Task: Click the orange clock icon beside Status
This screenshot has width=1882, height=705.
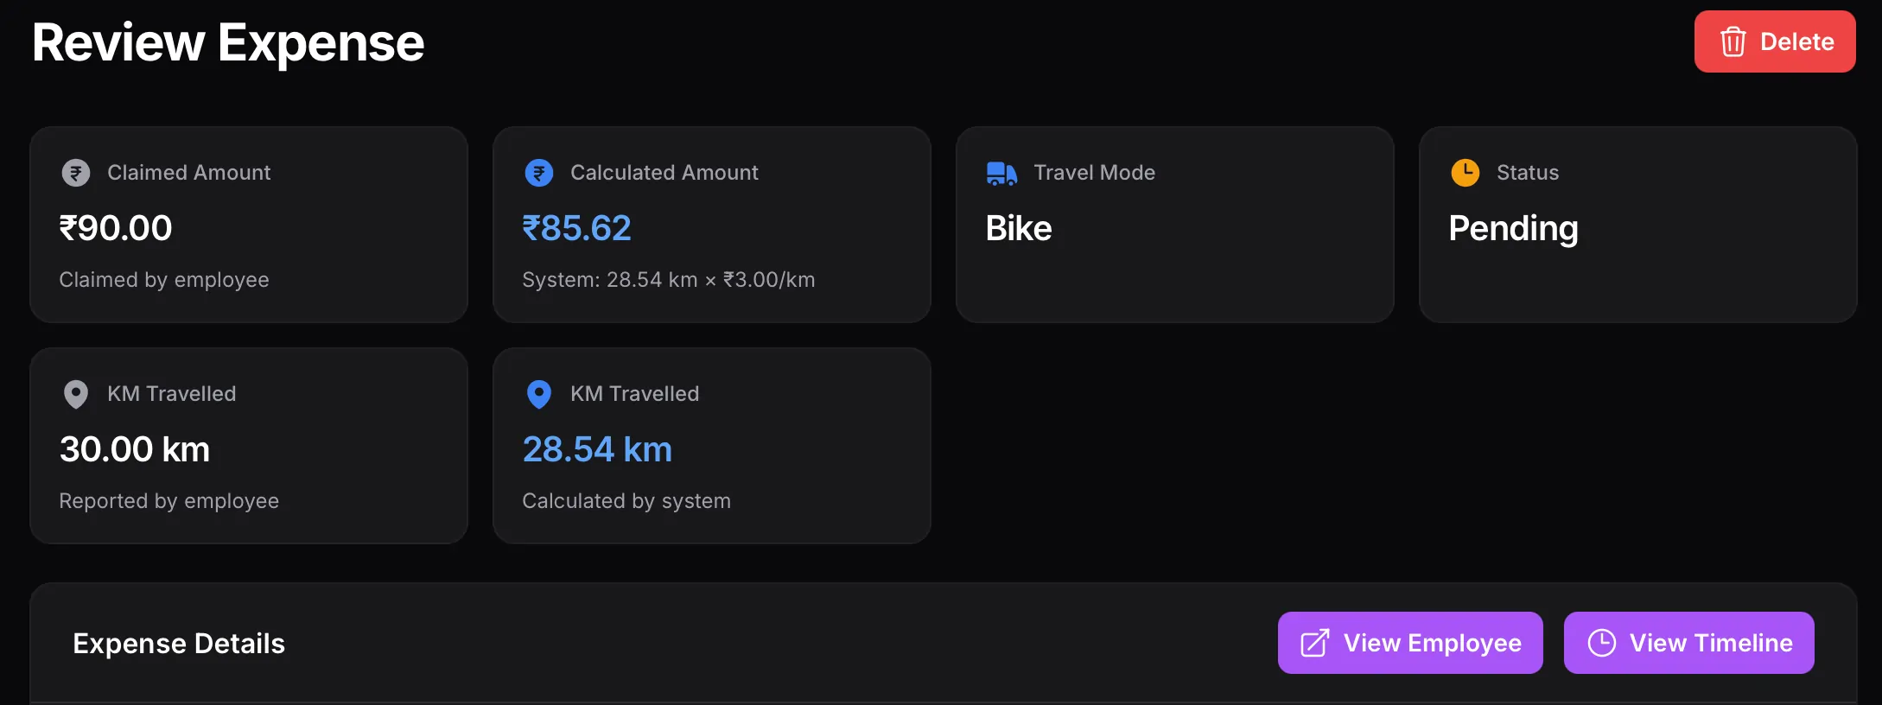Action: click(1465, 172)
